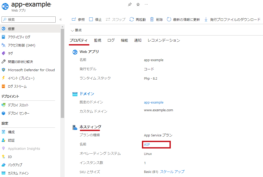The height and width of the screenshot is (177, 263).
Task: Click the Web アプリ section heading
Action: pyautogui.click(x=89, y=52)
